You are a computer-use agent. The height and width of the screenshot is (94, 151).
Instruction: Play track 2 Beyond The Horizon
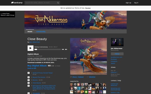point(29,77)
